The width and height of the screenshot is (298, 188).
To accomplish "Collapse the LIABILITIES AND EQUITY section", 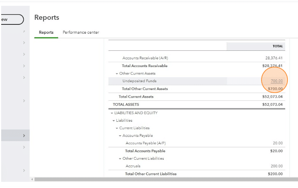I will [x=112, y=113].
